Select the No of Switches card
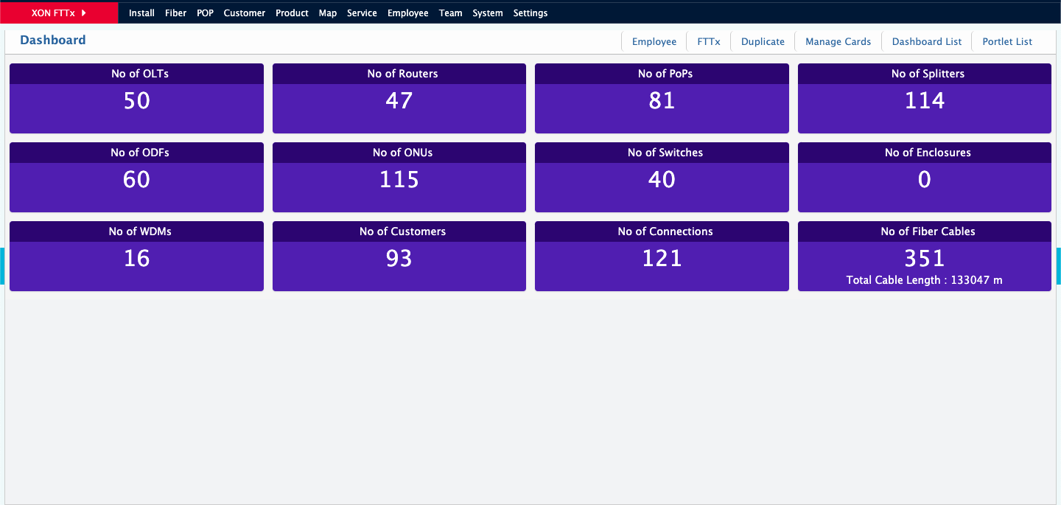The width and height of the screenshot is (1061, 505). coord(662,178)
